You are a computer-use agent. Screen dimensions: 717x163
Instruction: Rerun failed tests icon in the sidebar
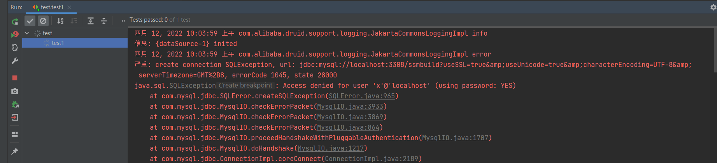15,34
